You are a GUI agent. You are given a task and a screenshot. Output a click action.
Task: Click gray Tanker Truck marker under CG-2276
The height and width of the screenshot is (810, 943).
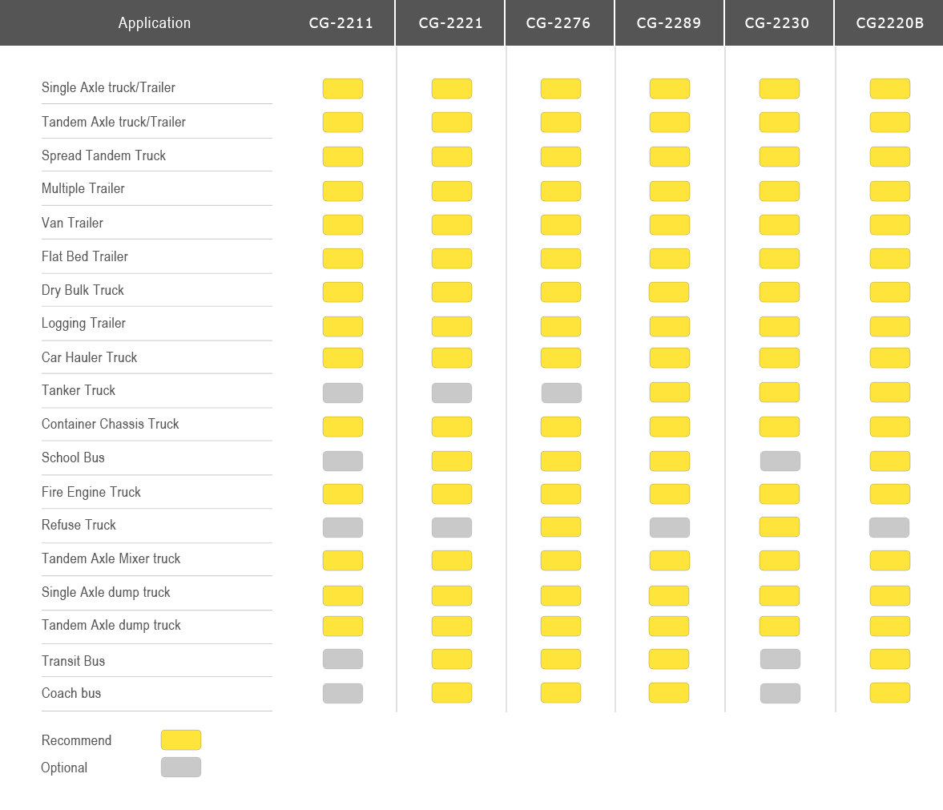click(x=562, y=393)
